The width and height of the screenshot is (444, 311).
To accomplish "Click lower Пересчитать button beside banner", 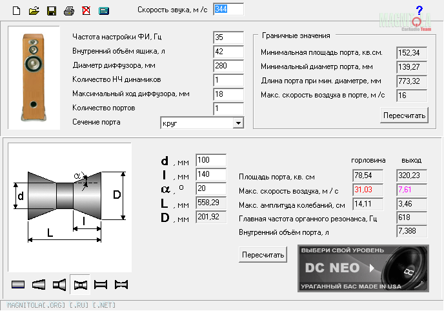I will click(x=263, y=255).
